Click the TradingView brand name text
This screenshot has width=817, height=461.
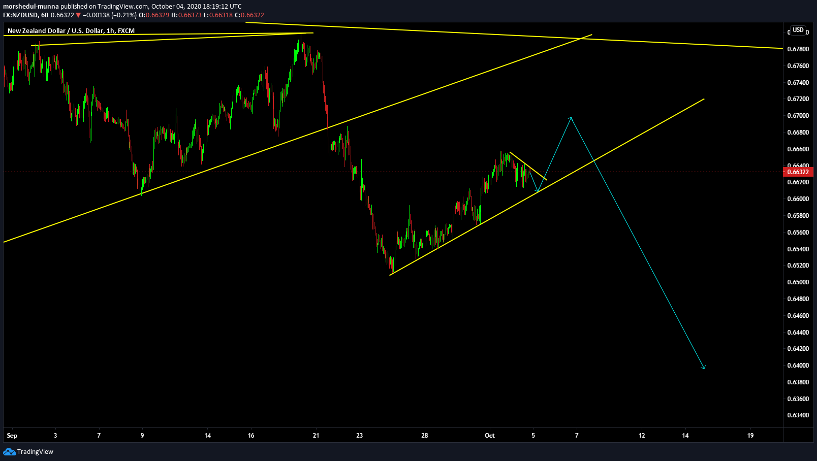point(35,452)
